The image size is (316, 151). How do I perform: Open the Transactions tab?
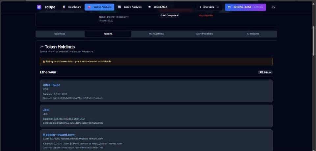156,34
